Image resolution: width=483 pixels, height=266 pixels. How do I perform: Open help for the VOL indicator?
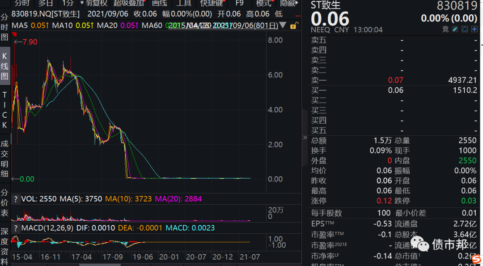click(x=16, y=199)
